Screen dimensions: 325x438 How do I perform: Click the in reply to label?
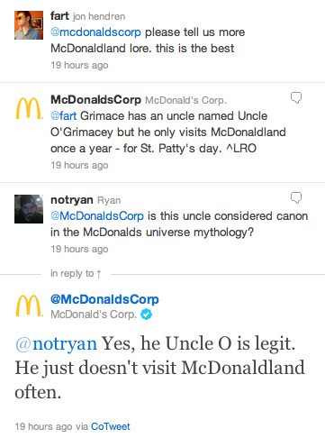tap(72, 273)
